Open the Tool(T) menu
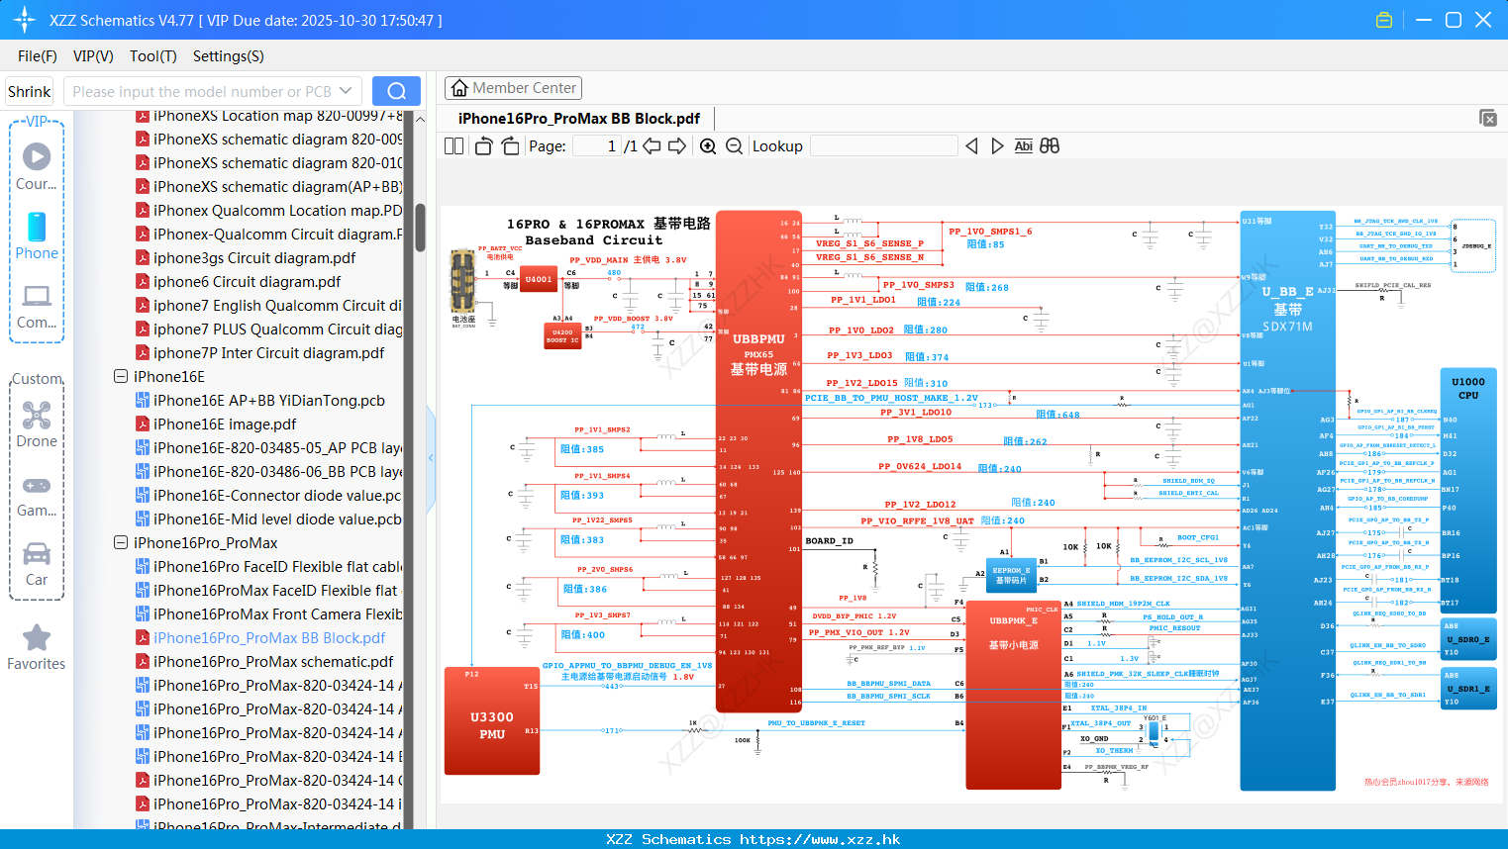Screen dimensions: 1508x849 [153, 56]
